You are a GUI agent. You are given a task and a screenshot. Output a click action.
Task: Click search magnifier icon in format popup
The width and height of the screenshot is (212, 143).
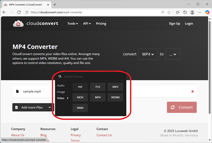(x=60, y=77)
